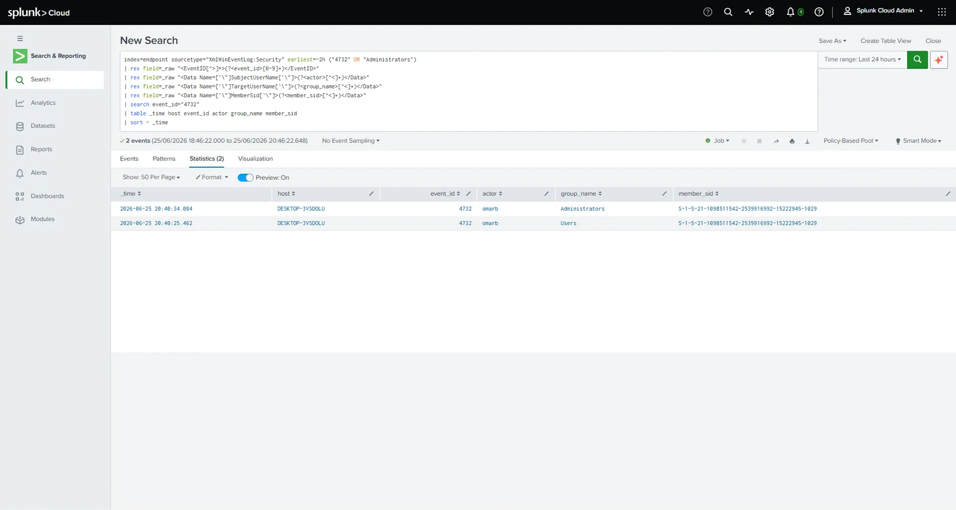Screen dimensions: 956x510
Task: Open the apps grid dots menu
Action: pyautogui.click(x=942, y=12)
